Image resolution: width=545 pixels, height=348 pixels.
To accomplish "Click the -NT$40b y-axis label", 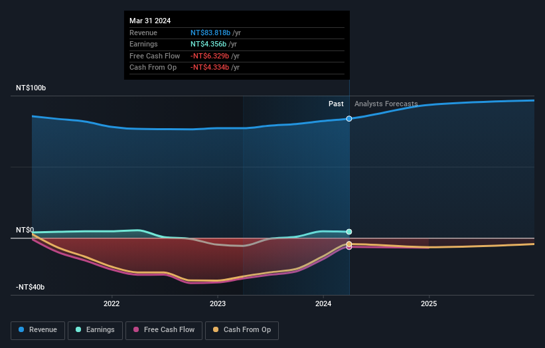I will coord(31,287).
